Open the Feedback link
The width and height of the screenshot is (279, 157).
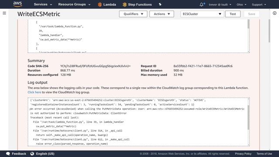[x=19, y=154]
